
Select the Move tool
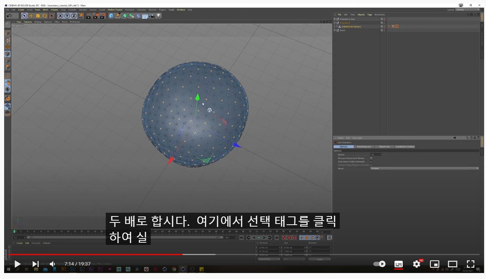[31, 16]
